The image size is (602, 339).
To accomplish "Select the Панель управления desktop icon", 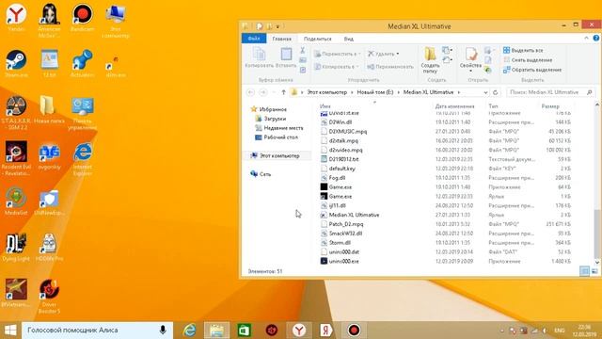I will click(x=82, y=113).
